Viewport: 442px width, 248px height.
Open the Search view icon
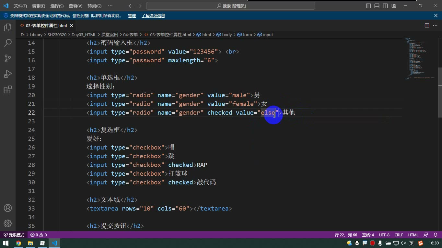(8, 43)
